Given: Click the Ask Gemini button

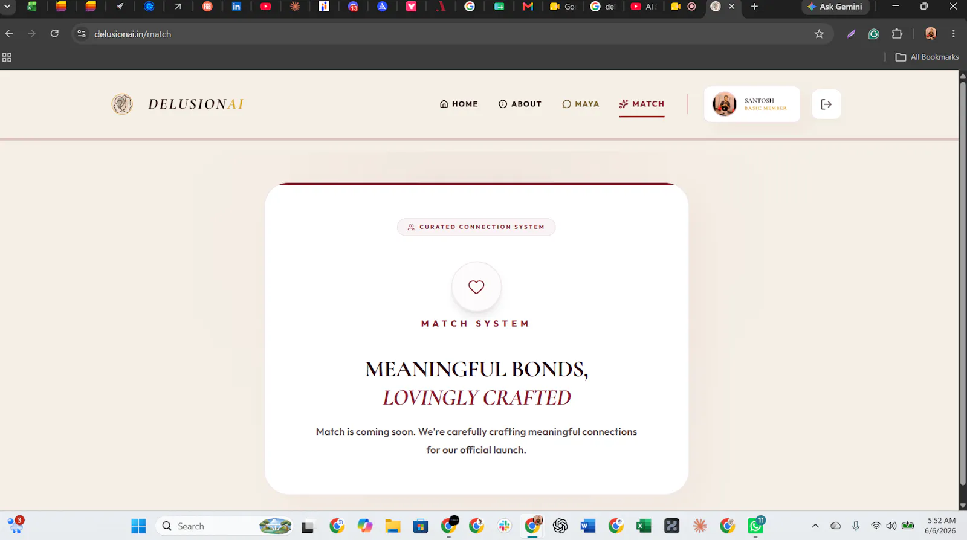Looking at the screenshot, I should [x=835, y=7].
